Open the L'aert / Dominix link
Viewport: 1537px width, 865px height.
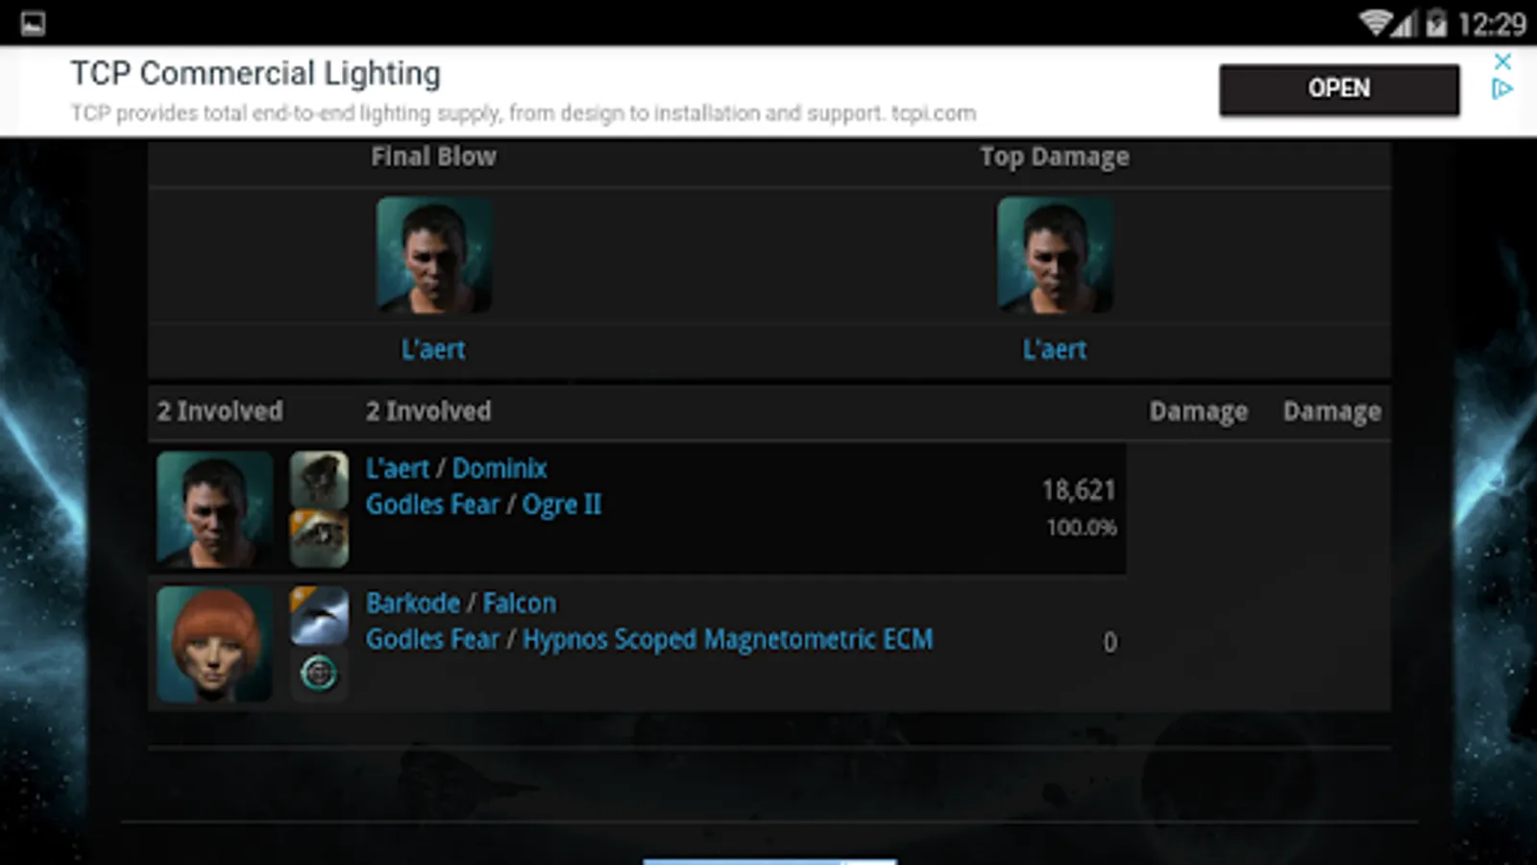coord(456,469)
